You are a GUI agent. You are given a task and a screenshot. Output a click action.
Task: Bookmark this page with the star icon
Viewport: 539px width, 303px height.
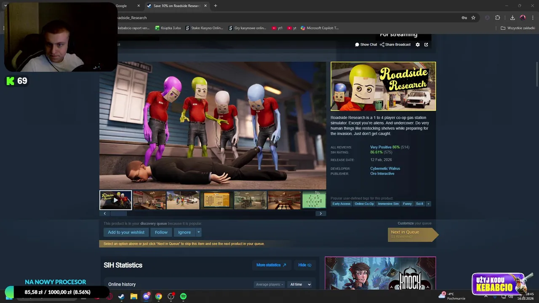(x=473, y=18)
